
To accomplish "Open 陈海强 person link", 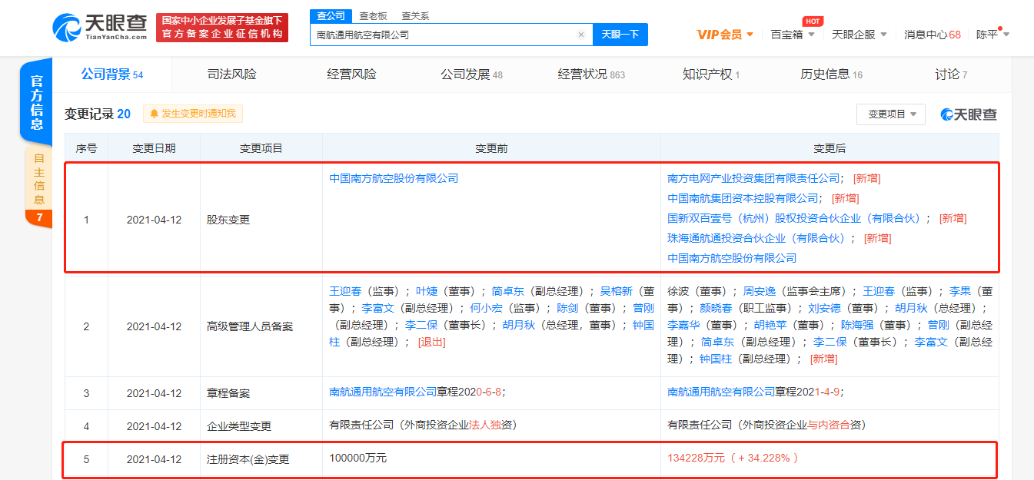I will [x=856, y=325].
